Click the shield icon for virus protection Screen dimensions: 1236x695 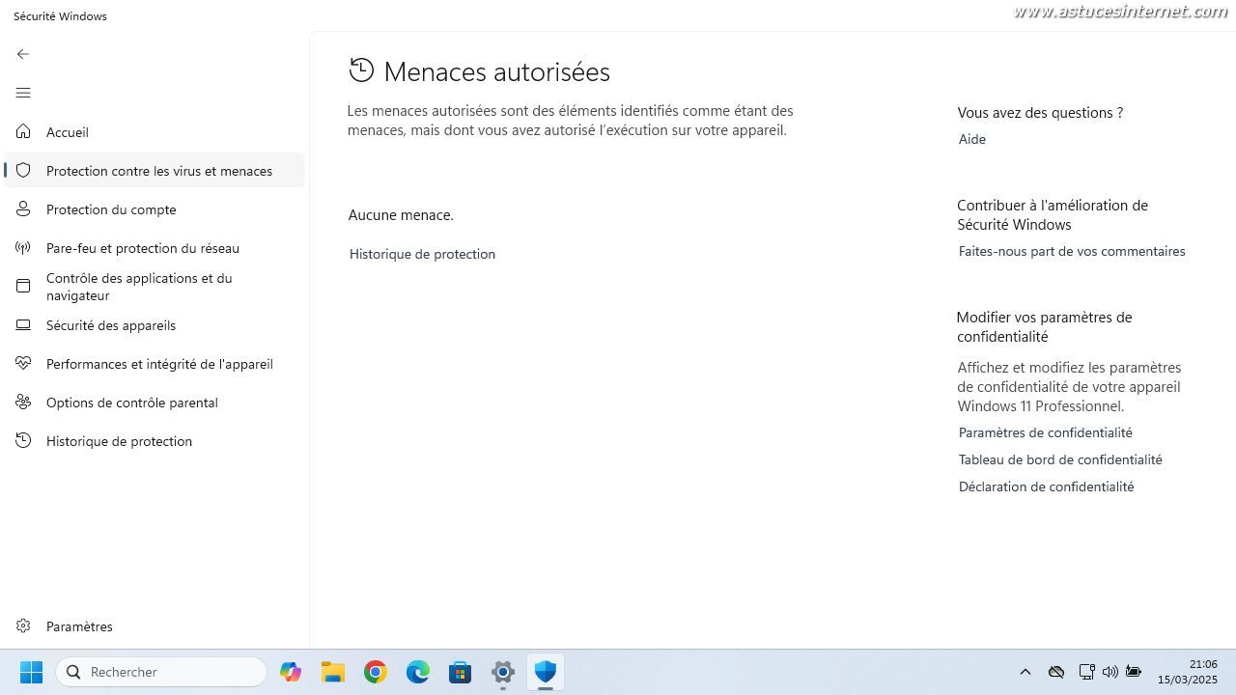(24, 171)
